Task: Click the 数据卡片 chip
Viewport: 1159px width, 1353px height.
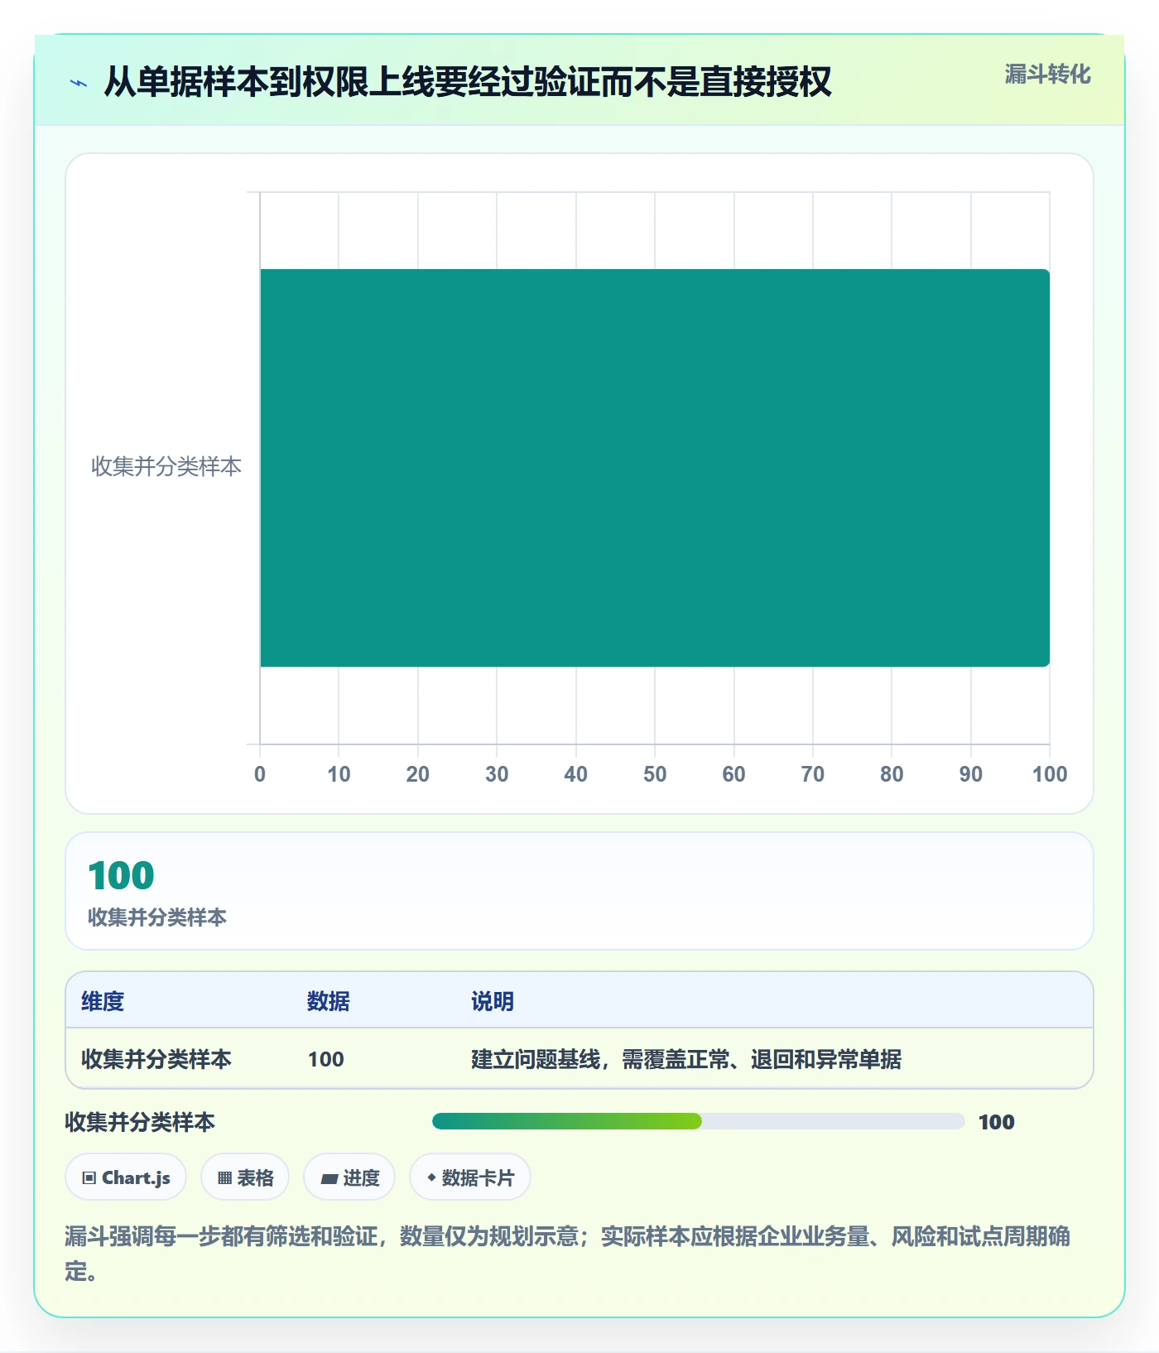Action: (470, 1177)
